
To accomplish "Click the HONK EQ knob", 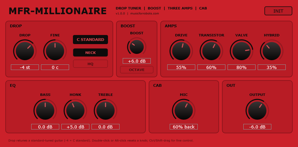I will pyautogui.click(x=75, y=111).
